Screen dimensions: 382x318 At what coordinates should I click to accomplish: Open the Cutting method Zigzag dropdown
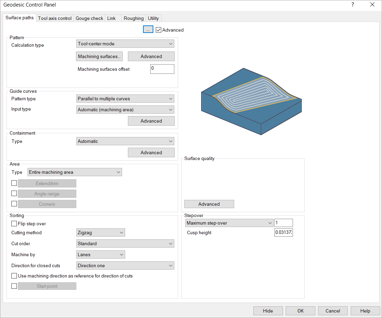[100, 233]
